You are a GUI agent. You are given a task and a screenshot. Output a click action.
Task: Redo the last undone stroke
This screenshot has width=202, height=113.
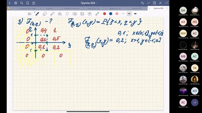tap(148, 3)
